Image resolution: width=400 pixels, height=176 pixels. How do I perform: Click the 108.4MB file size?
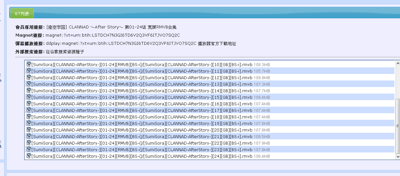pyautogui.click(x=262, y=97)
